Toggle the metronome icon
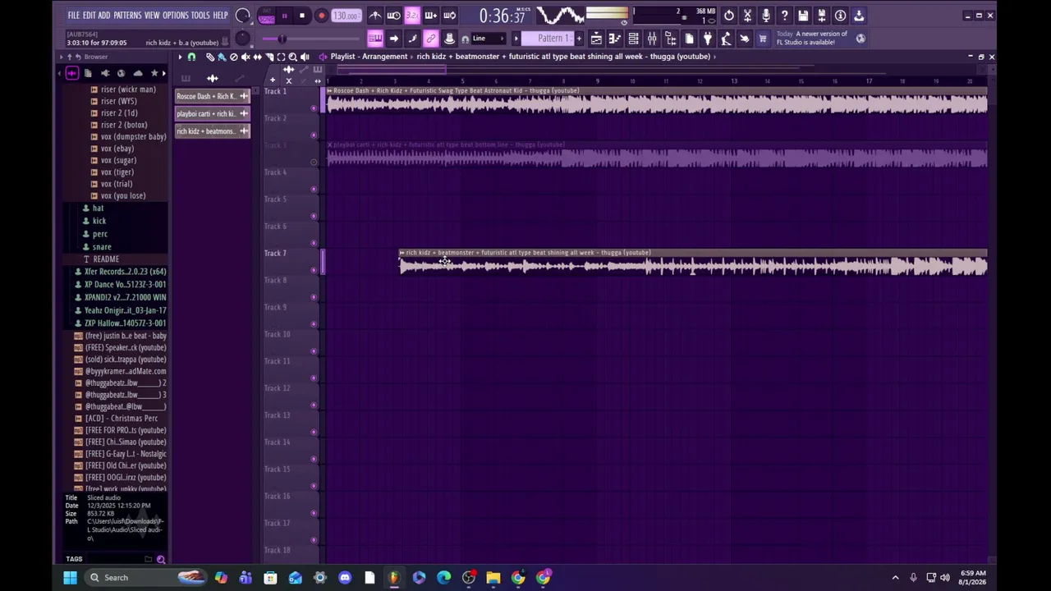Screen dimensions: 1051x591 coord(374,16)
